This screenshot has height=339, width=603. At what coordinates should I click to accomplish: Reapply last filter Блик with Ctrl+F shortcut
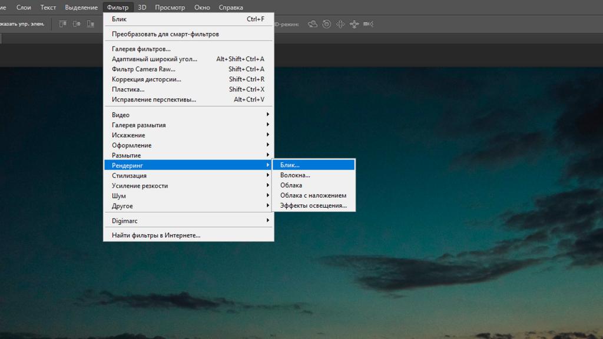[x=188, y=19]
